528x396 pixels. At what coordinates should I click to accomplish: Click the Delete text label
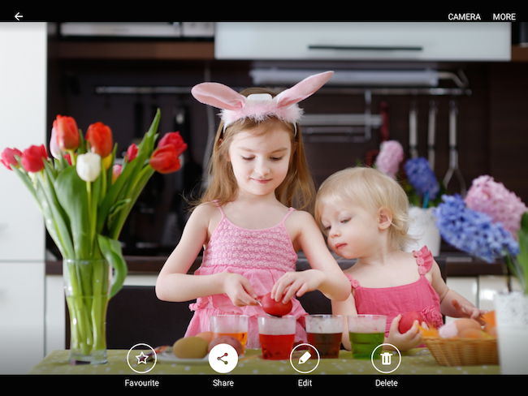click(x=386, y=383)
